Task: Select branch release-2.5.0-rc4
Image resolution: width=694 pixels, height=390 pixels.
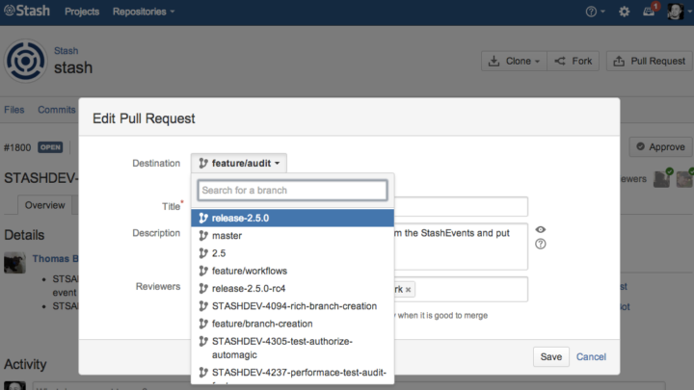Action: (293, 289)
